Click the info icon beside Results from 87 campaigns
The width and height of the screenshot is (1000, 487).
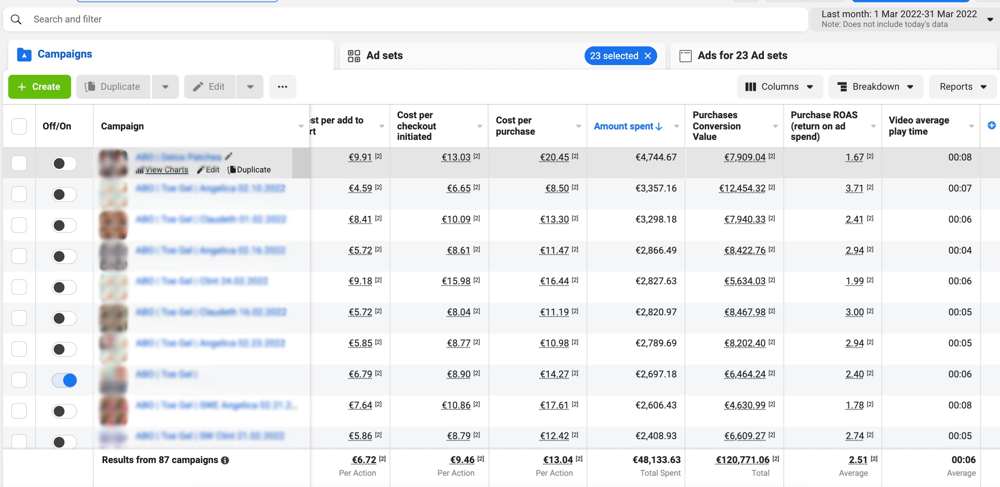[x=225, y=460]
